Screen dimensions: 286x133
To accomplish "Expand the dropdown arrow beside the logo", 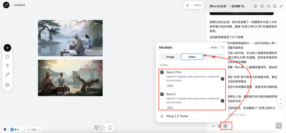I will pyautogui.click(x=11, y=5).
